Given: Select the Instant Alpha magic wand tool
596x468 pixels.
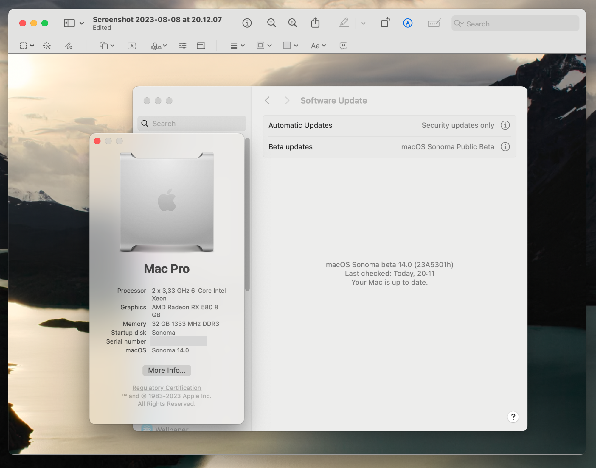Looking at the screenshot, I should [x=47, y=46].
